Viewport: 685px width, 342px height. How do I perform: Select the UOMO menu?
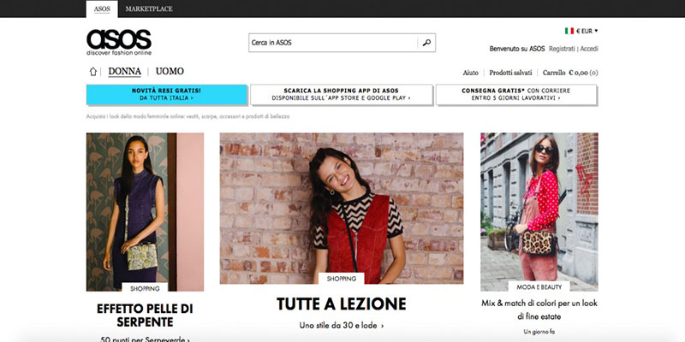[170, 71]
